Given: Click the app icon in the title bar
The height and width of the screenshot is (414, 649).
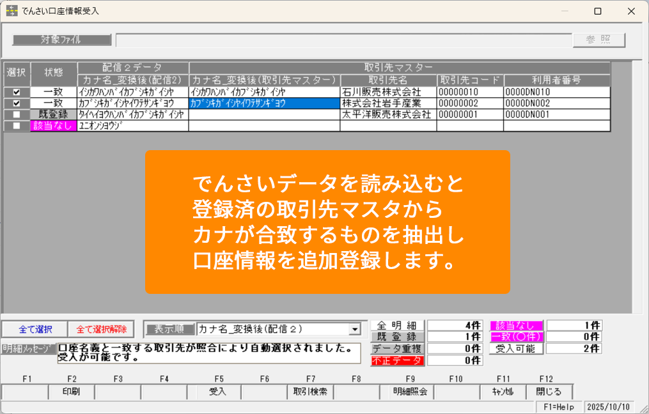Looking at the screenshot, I should (12, 11).
